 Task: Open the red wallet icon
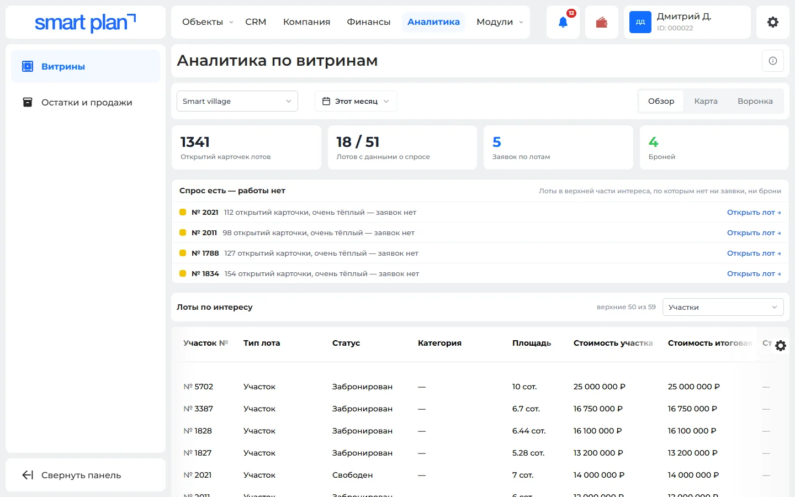[602, 22]
